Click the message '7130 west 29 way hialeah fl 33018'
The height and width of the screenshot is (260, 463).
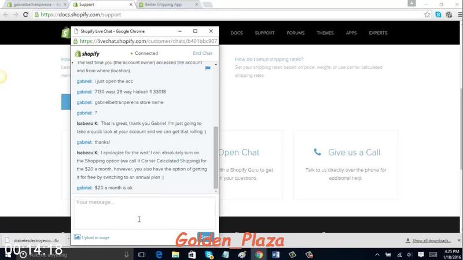pos(130,92)
